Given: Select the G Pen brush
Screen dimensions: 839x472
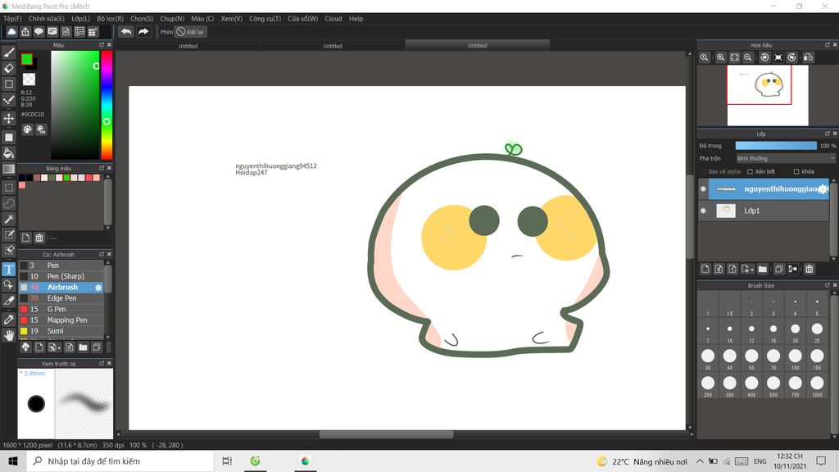Looking at the screenshot, I should (61, 309).
